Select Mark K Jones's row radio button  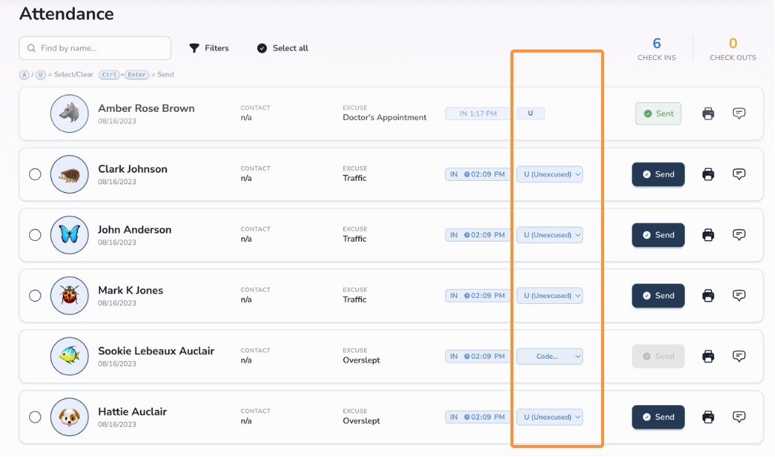[35, 296]
